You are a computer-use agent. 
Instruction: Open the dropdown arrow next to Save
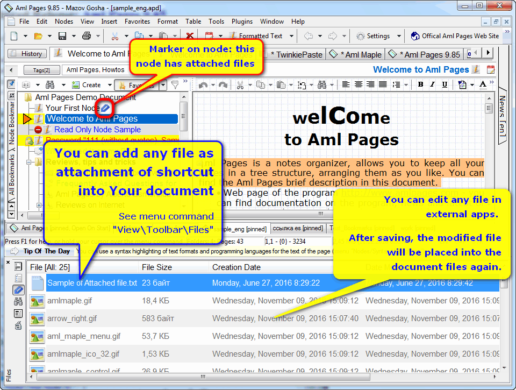pyautogui.click(x=74, y=36)
